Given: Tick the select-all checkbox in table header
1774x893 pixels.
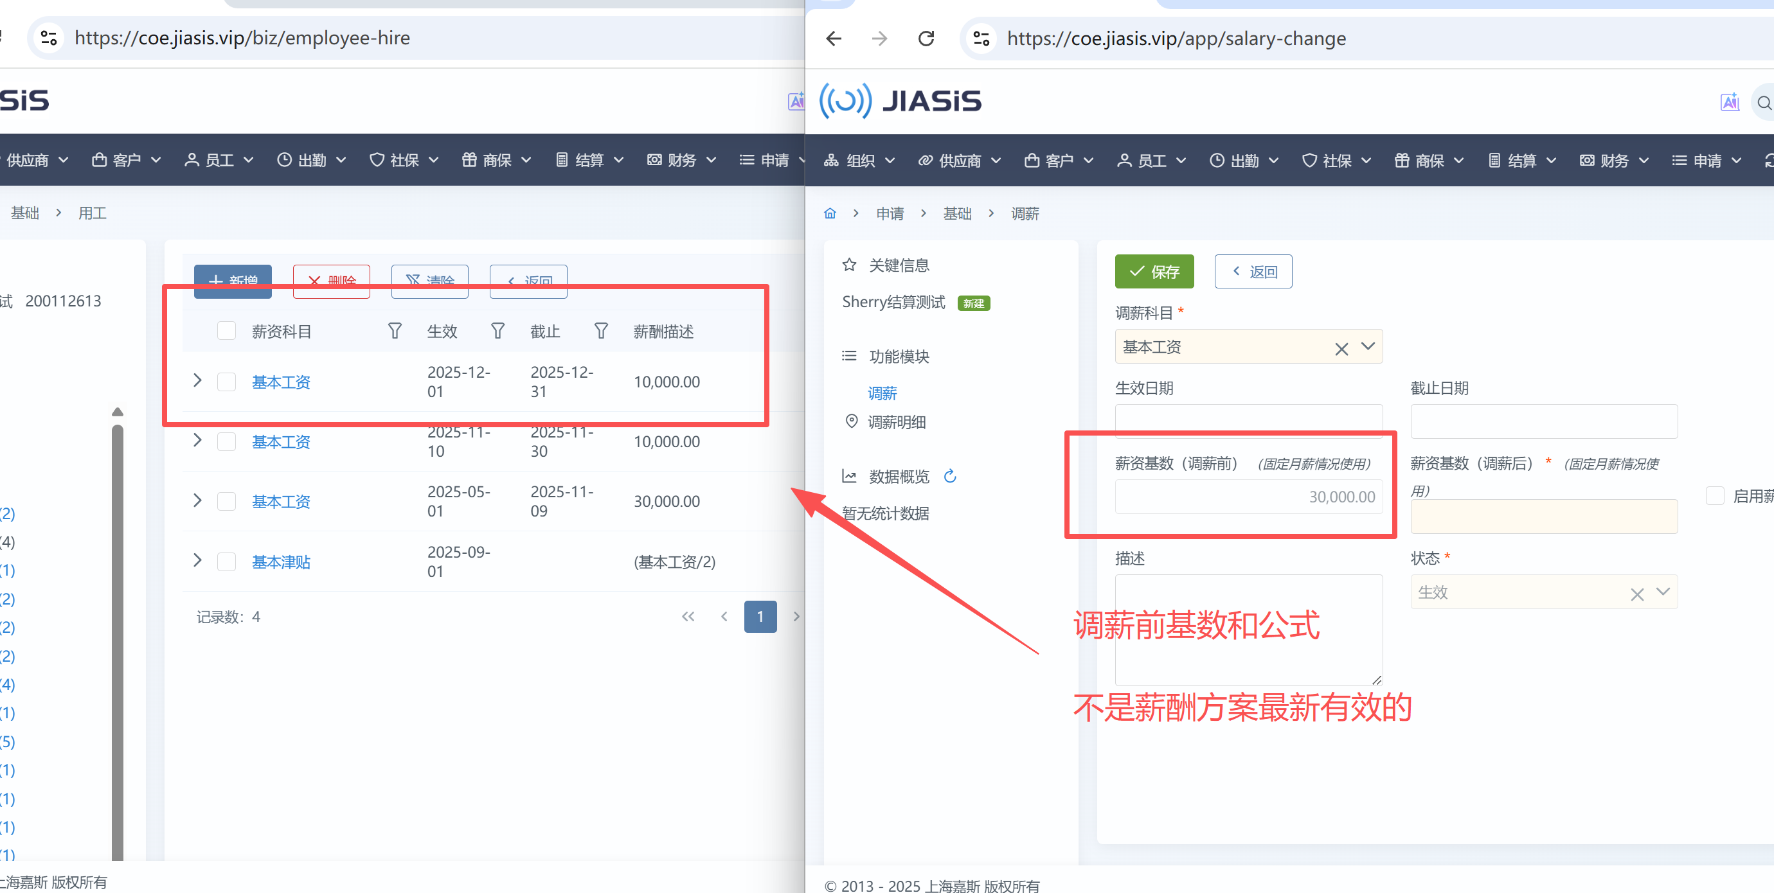Looking at the screenshot, I should pos(226,331).
